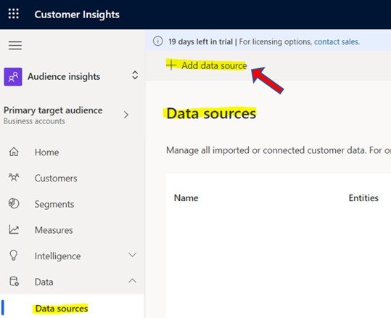Click the purple Audience insights icon

pos(13,77)
